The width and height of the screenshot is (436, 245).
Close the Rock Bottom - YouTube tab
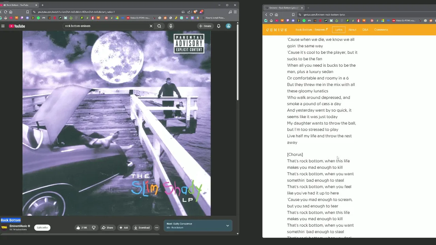pyautogui.click(x=36, y=5)
